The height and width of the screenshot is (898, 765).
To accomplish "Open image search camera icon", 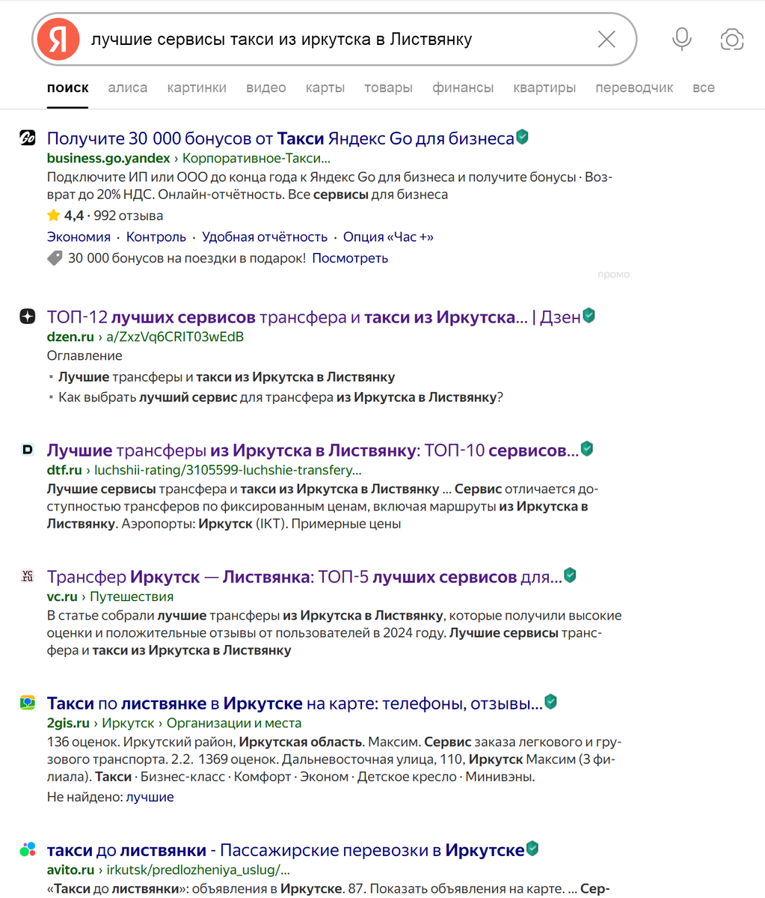I will coord(732,39).
